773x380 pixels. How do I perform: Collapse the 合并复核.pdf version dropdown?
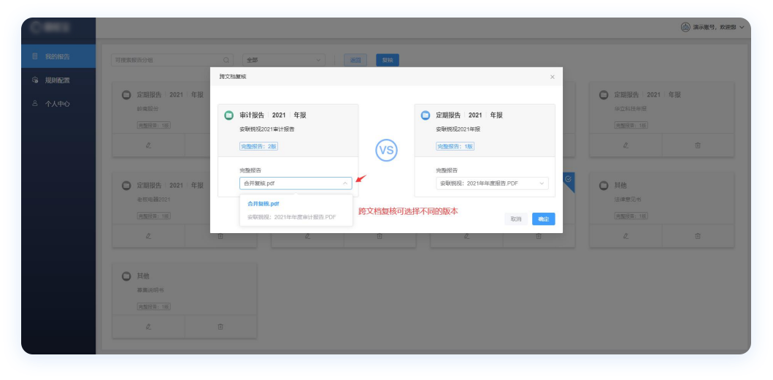point(345,183)
